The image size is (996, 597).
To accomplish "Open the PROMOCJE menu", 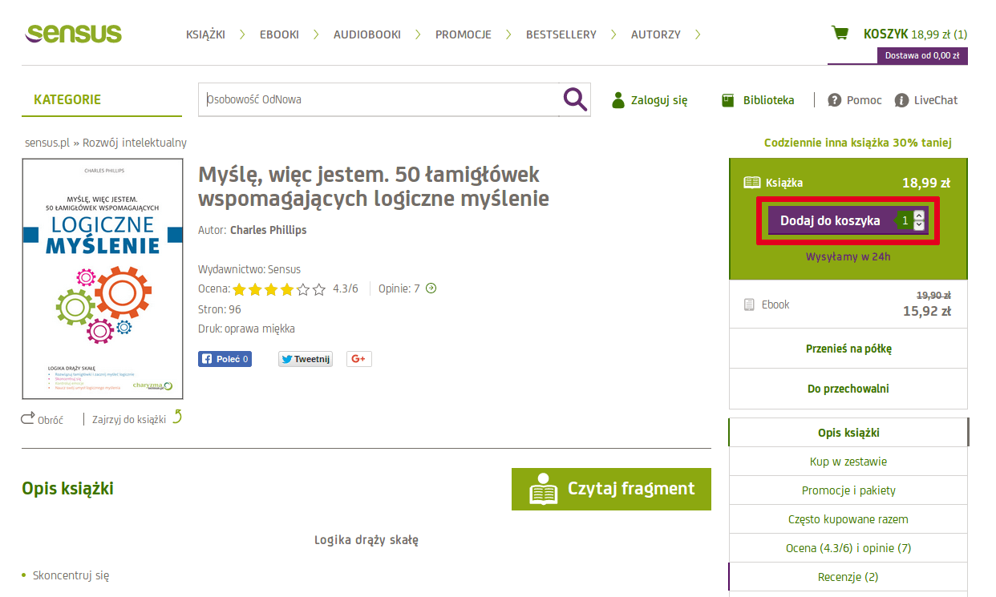I will click(x=464, y=34).
